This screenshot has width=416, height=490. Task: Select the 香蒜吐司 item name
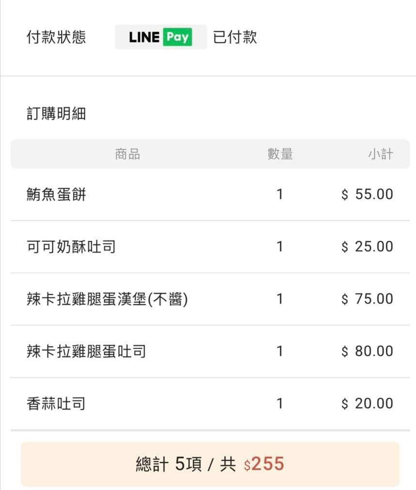56,404
